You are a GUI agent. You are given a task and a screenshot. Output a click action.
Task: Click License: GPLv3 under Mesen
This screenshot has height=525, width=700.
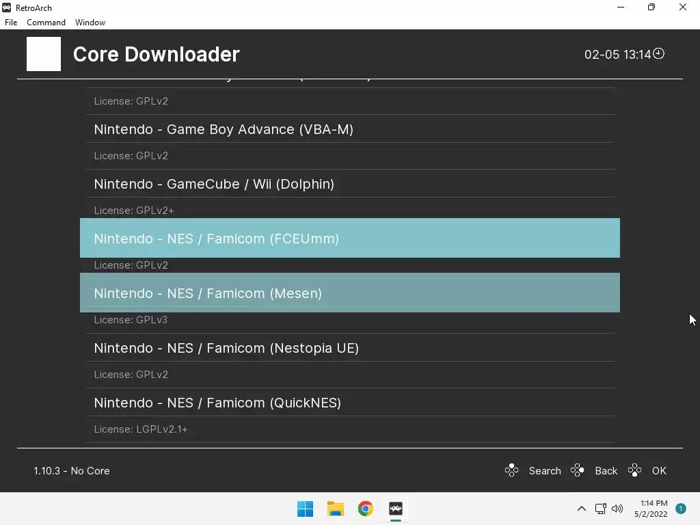coord(131,320)
